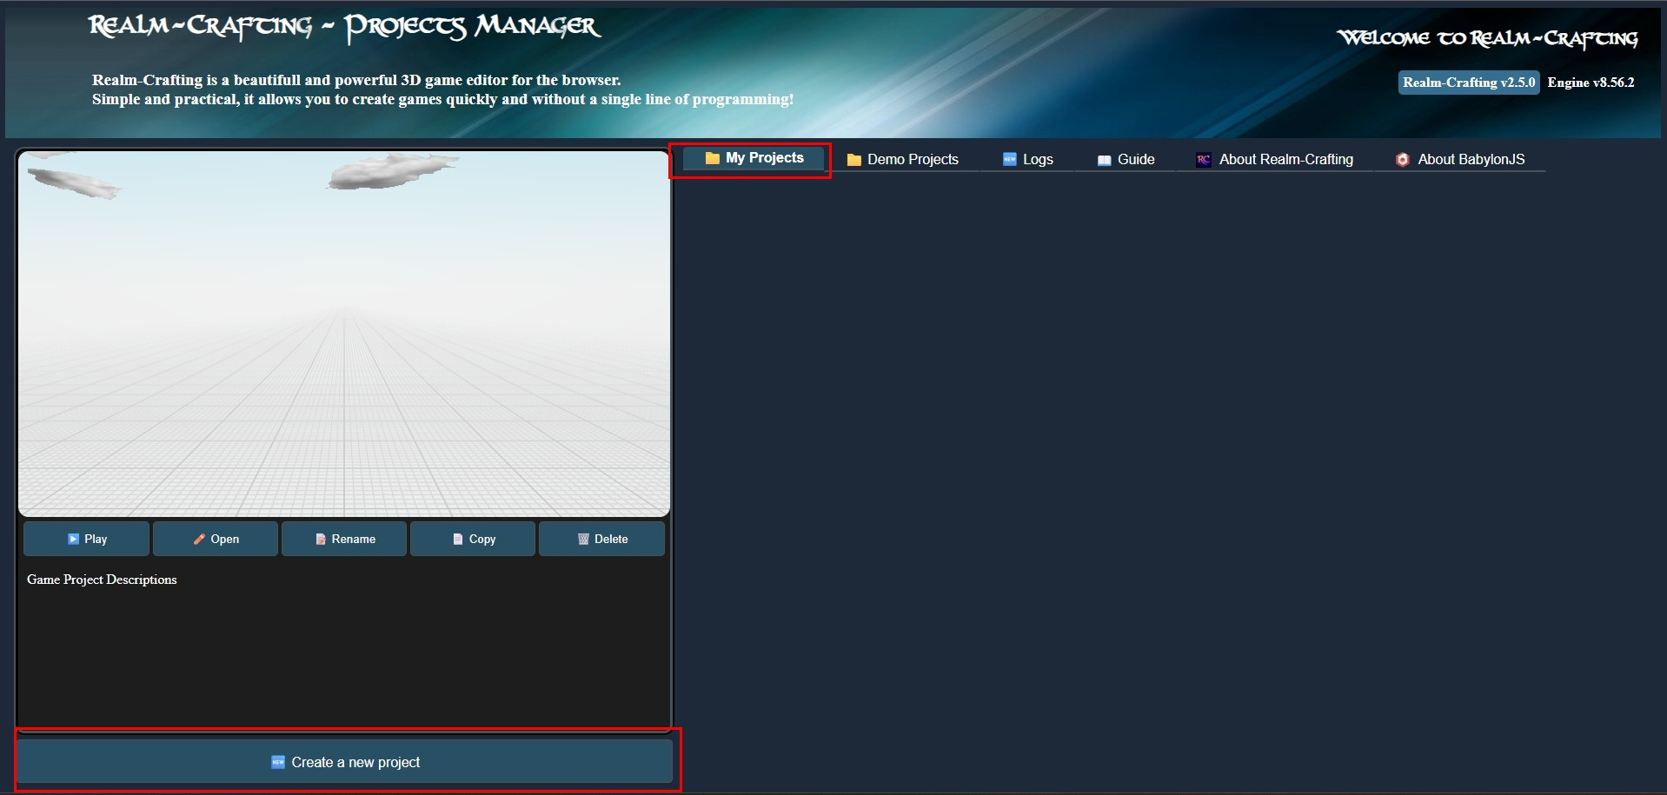Image resolution: width=1667 pixels, height=795 pixels.
Task: Click the Game Project Descriptions text
Action: click(102, 580)
